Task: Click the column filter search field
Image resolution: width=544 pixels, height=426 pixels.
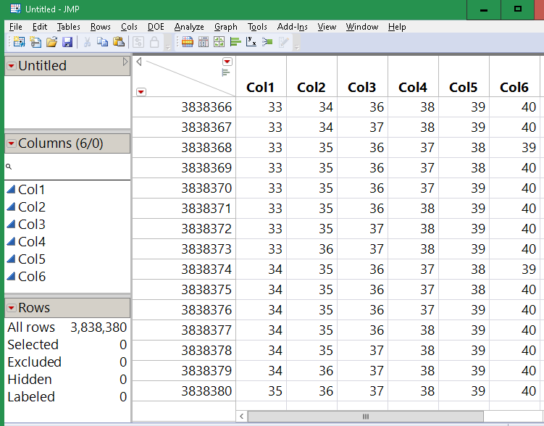Action: (x=69, y=167)
